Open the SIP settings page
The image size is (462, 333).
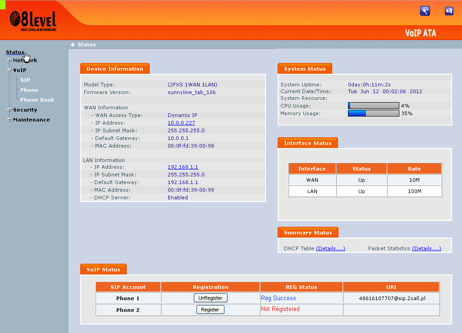coord(25,80)
